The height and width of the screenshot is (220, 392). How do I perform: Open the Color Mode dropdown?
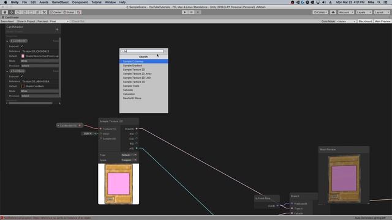[346, 21]
